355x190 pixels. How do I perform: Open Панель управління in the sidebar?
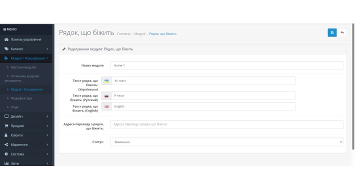(x=26, y=39)
